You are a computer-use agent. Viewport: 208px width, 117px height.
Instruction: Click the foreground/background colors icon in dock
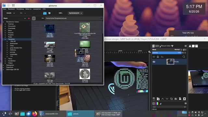pyautogui.click(x=160, y=104)
